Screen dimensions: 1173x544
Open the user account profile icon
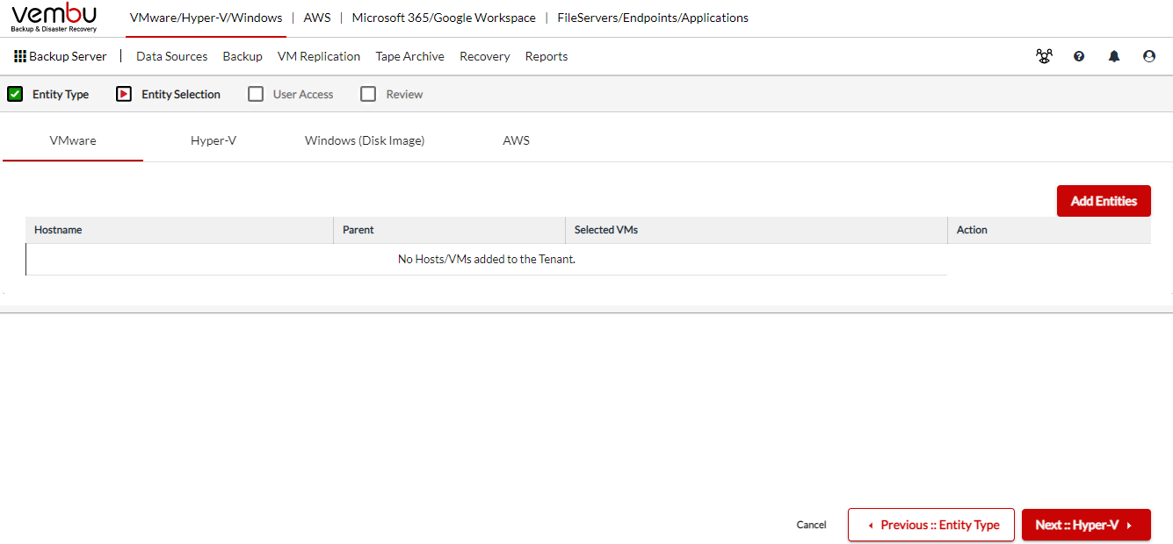(1149, 56)
